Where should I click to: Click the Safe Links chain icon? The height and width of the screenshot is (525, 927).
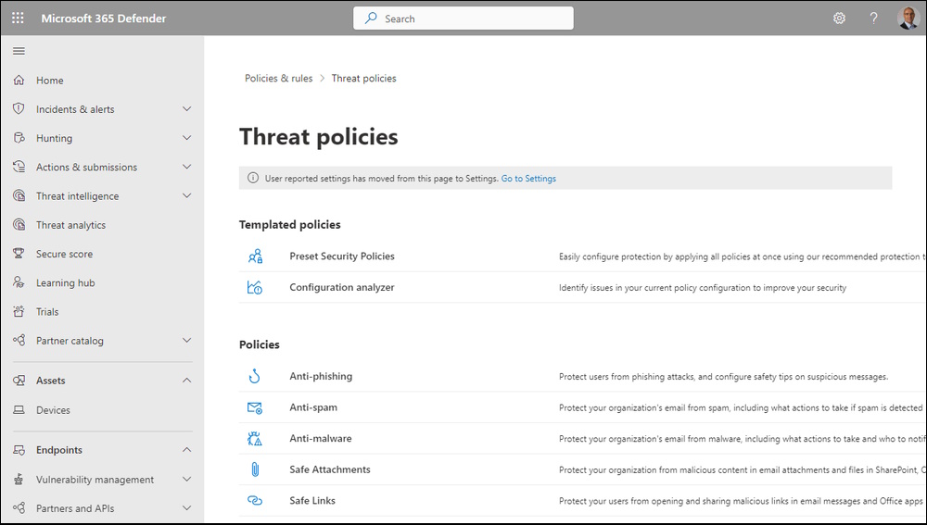(x=255, y=500)
